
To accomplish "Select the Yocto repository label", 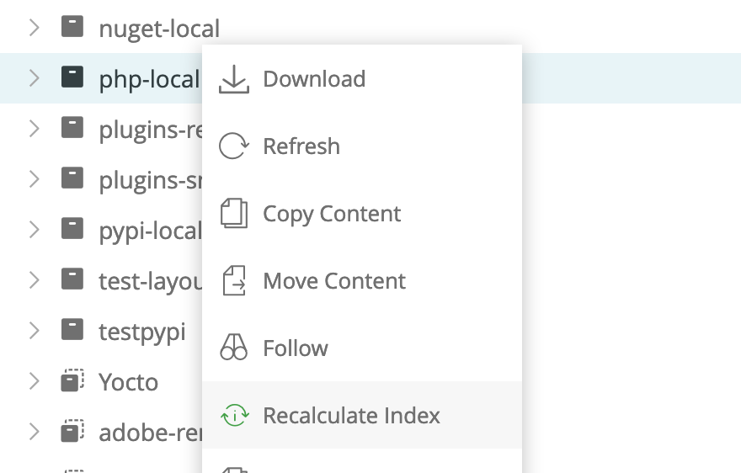I will [x=128, y=383].
